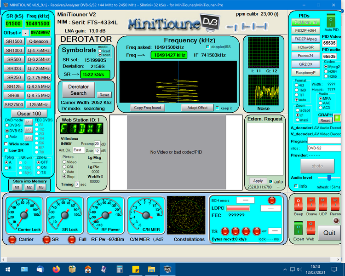The width and height of the screenshot is (345, 276).
Task: Open the calculator from the taskbar
Action: (120, 269)
